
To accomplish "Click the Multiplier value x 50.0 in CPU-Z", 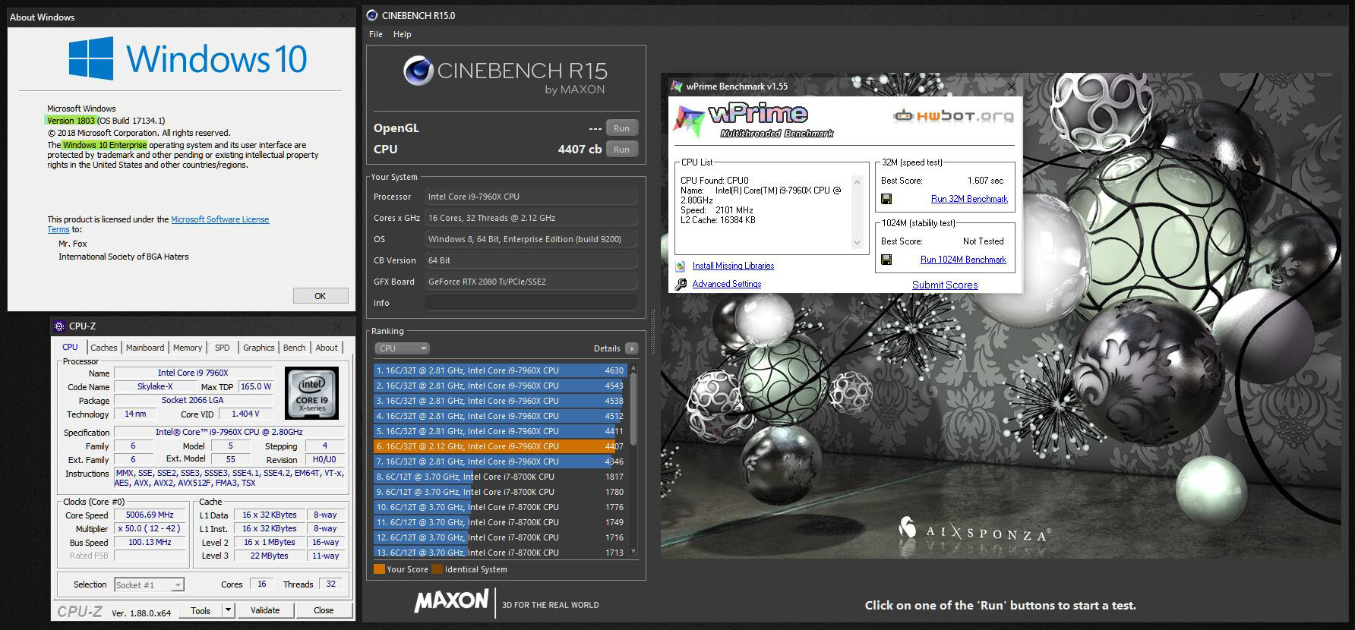I will [150, 528].
